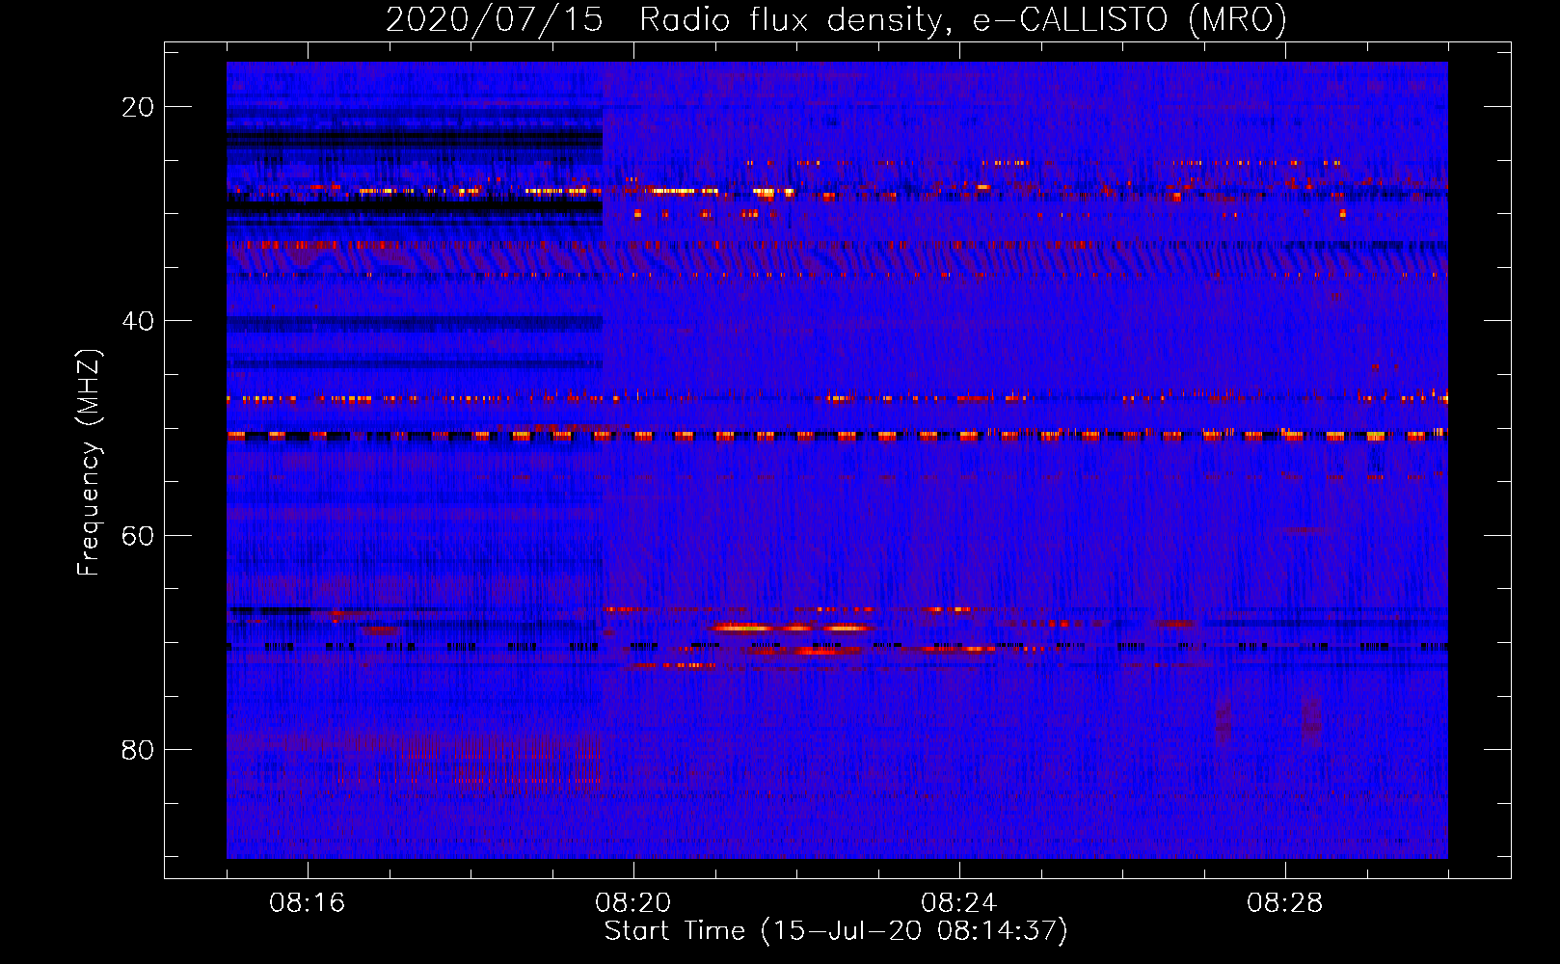The image size is (1560, 964).
Task: Click the '80' frequency tick label
Action: (138, 749)
